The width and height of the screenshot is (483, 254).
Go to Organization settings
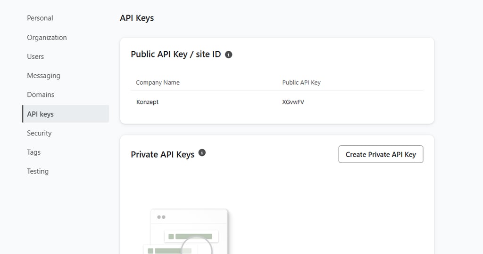pos(47,38)
